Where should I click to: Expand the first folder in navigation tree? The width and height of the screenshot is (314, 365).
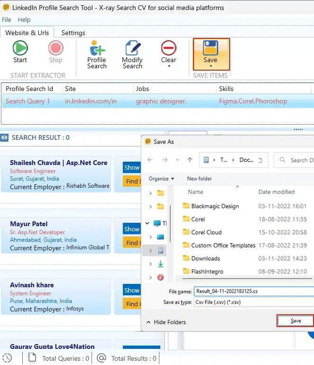(150, 193)
